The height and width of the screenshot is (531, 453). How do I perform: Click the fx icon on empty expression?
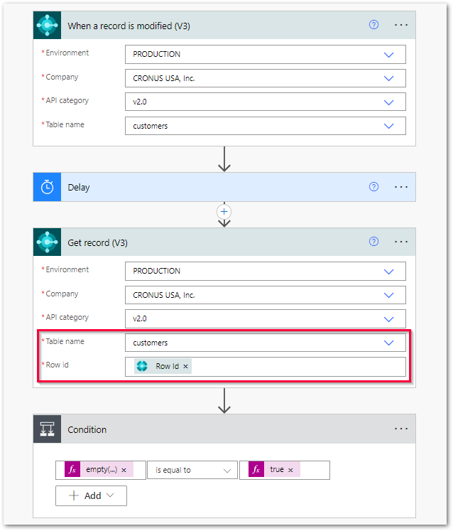(72, 469)
